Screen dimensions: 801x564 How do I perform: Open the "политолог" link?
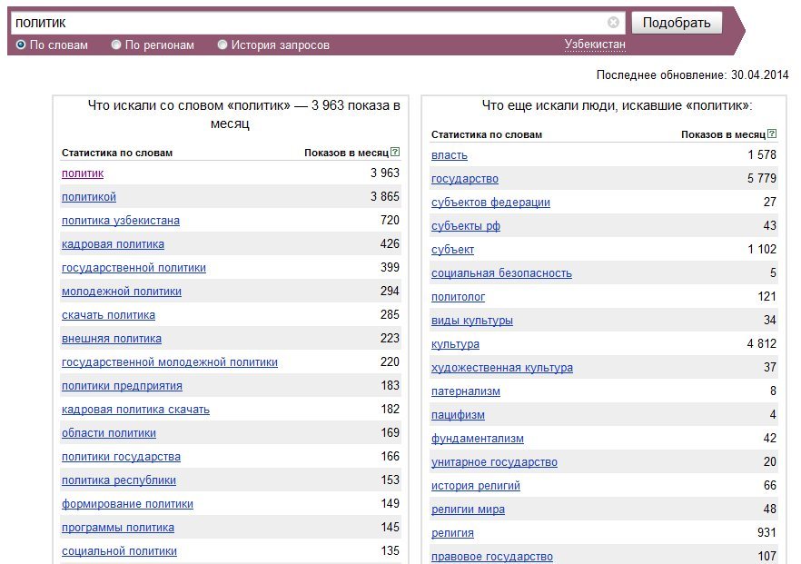[459, 296]
